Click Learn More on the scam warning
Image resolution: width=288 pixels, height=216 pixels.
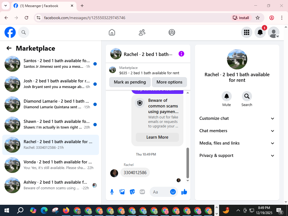157,137
